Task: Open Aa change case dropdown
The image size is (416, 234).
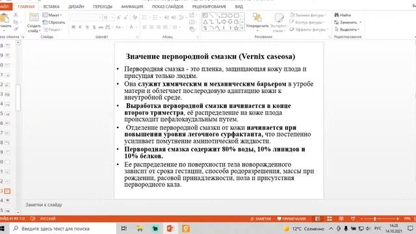Action: coord(119,27)
